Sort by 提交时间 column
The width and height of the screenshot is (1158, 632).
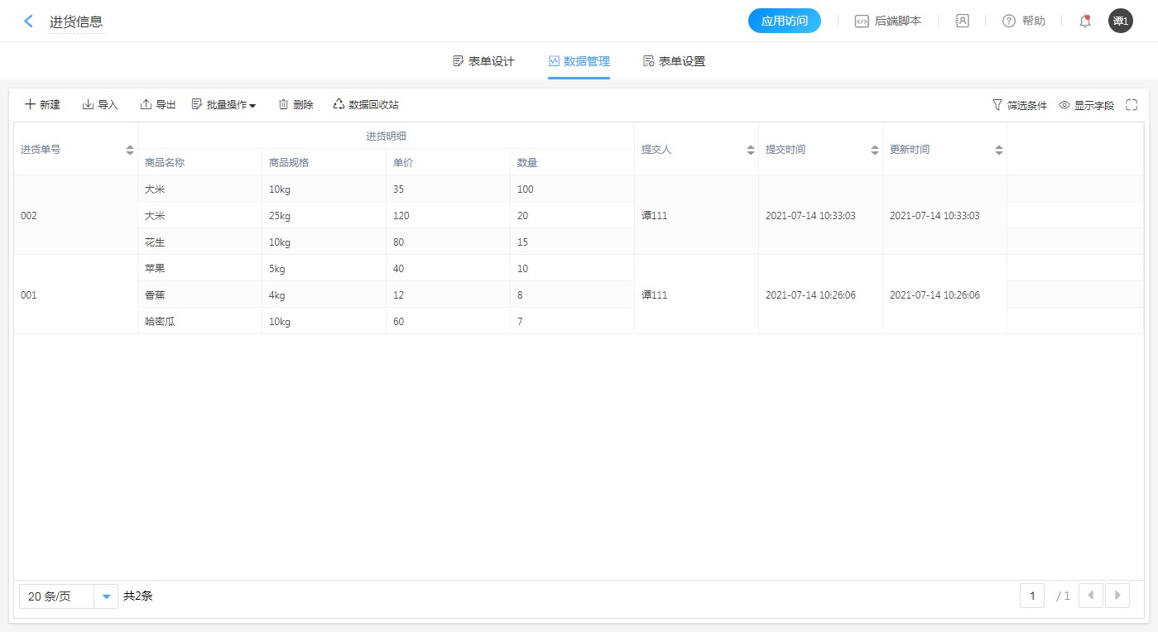click(874, 150)
